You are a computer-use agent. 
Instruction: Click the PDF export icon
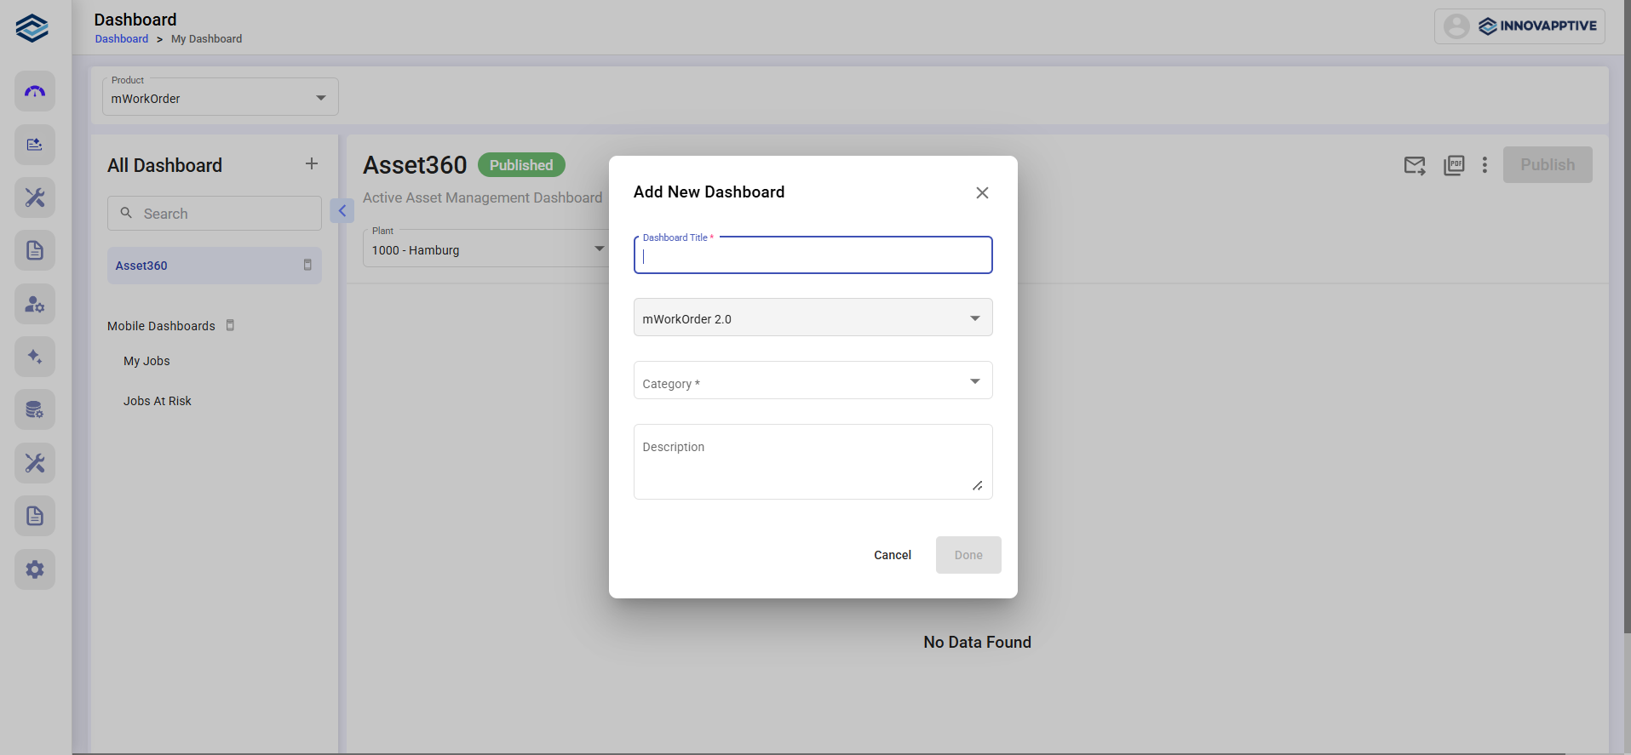(x=1454, y=165)
